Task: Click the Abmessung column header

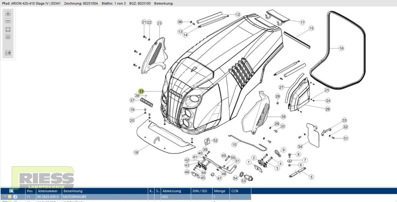Action: tap(172, 191)
